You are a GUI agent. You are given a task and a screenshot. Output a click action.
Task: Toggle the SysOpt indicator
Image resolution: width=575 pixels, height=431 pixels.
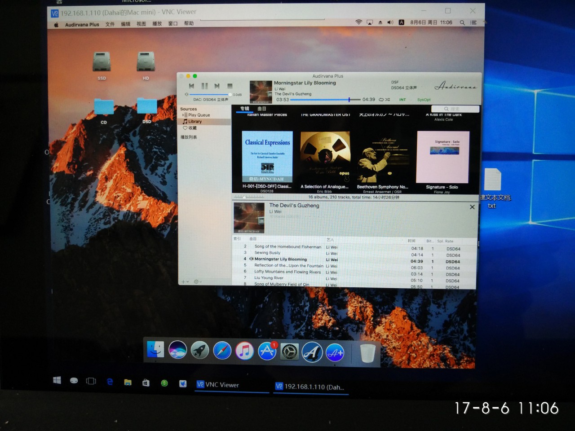pyautogui.click(x=424, y=100)
